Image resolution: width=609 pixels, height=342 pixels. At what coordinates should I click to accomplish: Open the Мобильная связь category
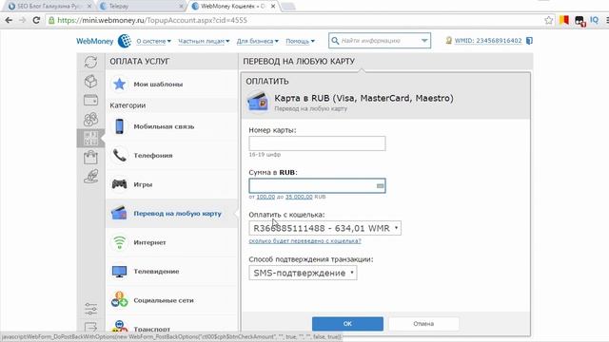[x=171, y=126]
